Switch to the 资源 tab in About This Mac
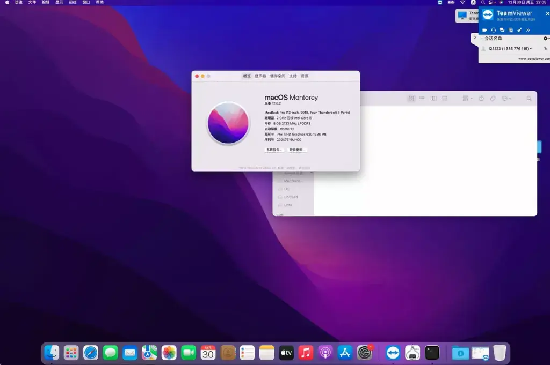Viewport: 550px width, 365px height. [x=305, y=76]
